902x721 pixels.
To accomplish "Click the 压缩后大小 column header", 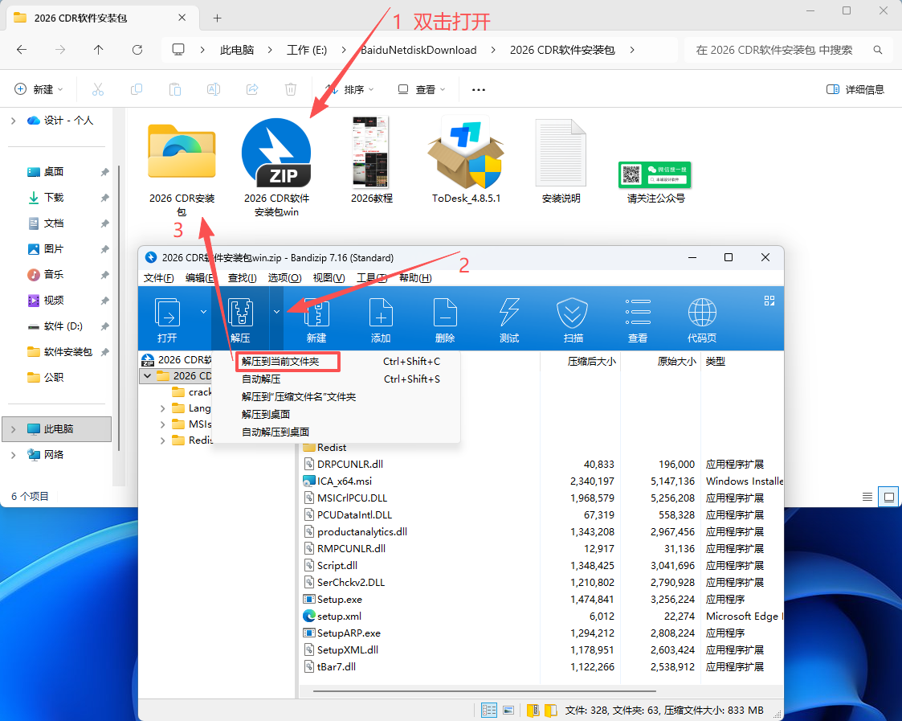I will 591,362.
